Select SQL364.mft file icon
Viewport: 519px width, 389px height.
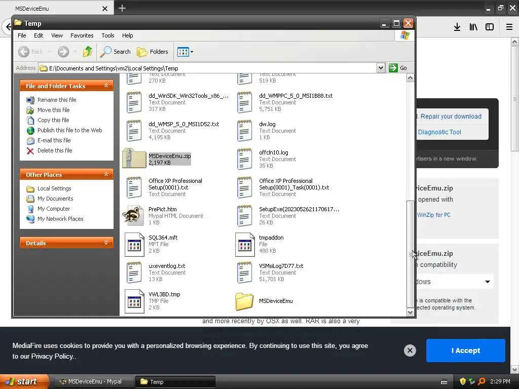[x=134, y=244]
